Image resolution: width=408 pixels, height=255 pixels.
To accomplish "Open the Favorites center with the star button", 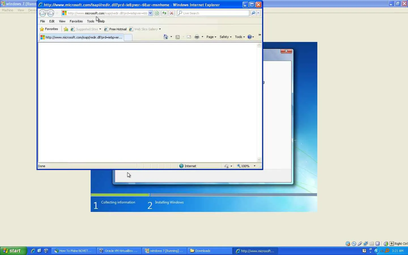I will tap(49, 29).
